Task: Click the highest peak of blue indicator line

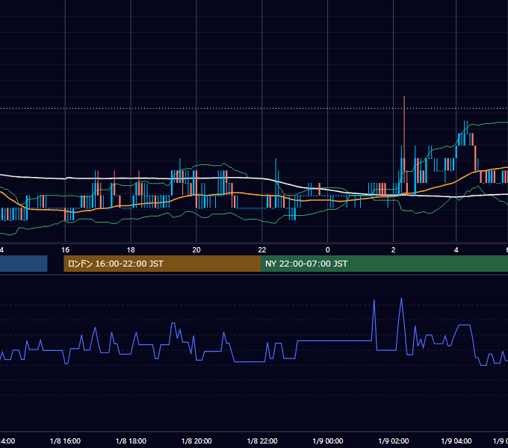Action: click(x=401, y=299)
